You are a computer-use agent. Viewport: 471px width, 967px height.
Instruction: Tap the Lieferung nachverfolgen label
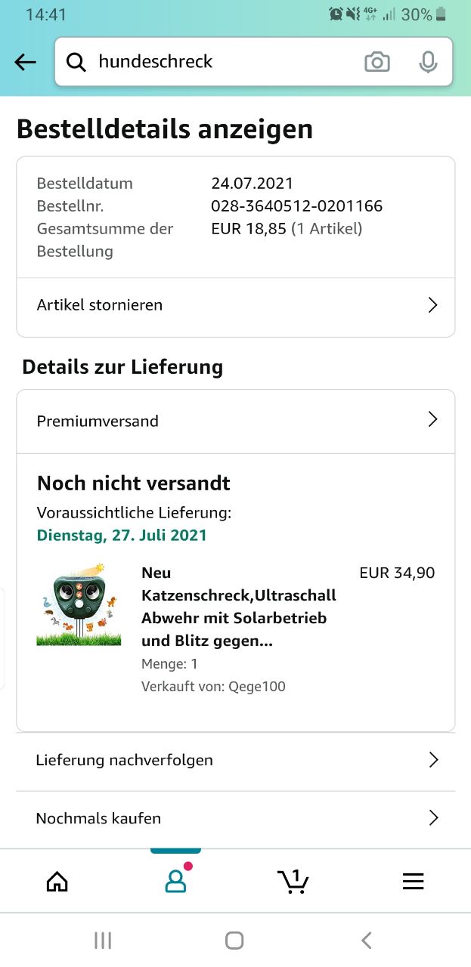click(x=124, y=760)
